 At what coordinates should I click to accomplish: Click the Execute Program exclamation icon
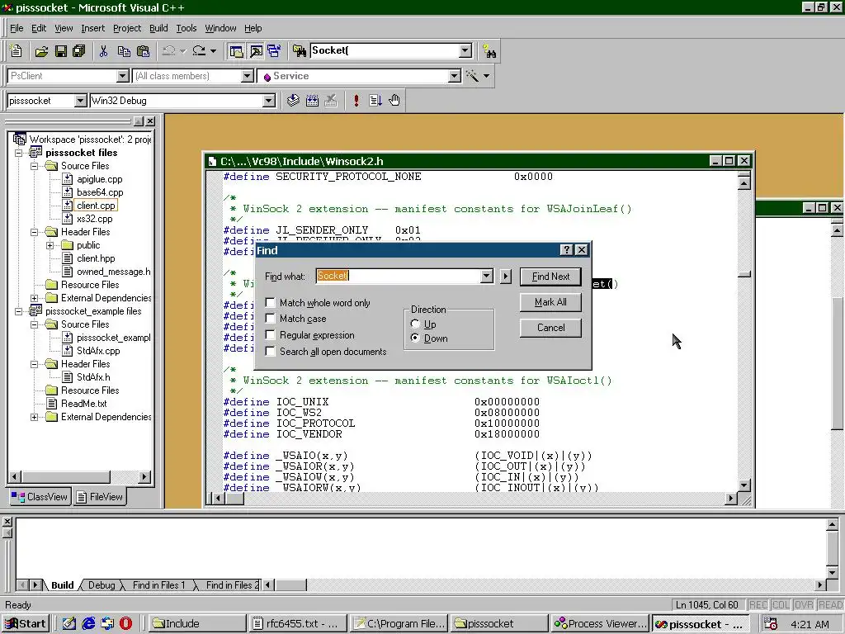click(356, 100)
